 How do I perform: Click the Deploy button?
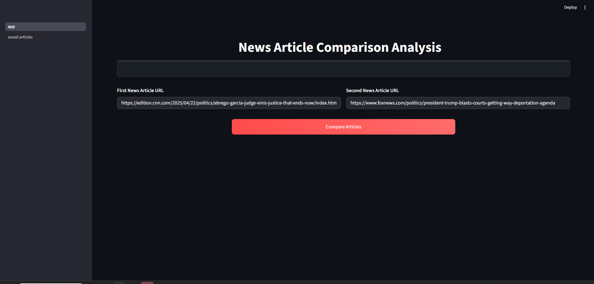570,7
